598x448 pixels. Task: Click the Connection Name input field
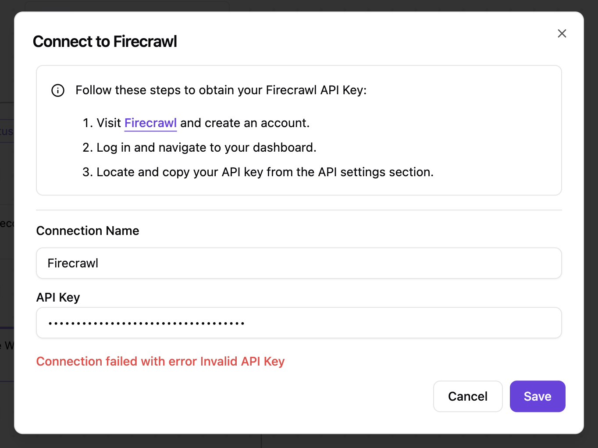(x=299, y=263)
